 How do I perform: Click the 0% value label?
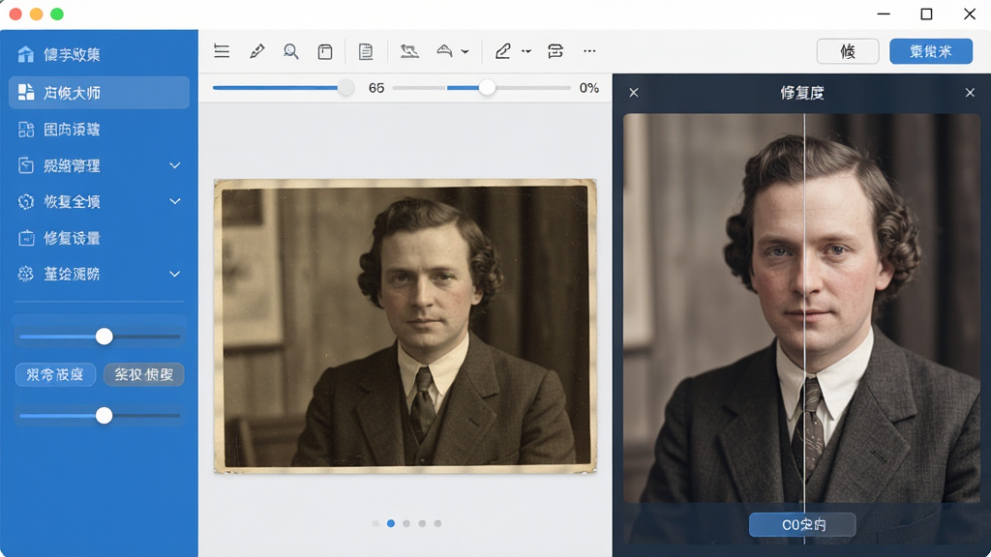pos(589,88)
